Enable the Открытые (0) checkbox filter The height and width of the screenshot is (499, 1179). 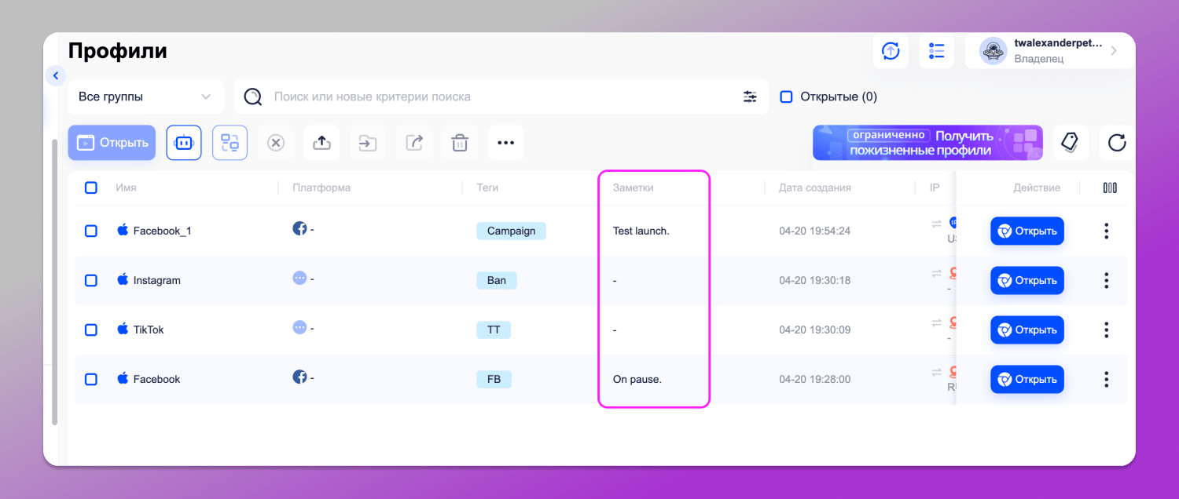pyautogui.click(x=786, y=97)
